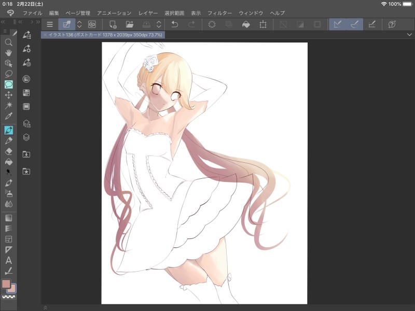Open the help question mark button
Viewport: 415px width, 311px height.
[x=392, y=24]
